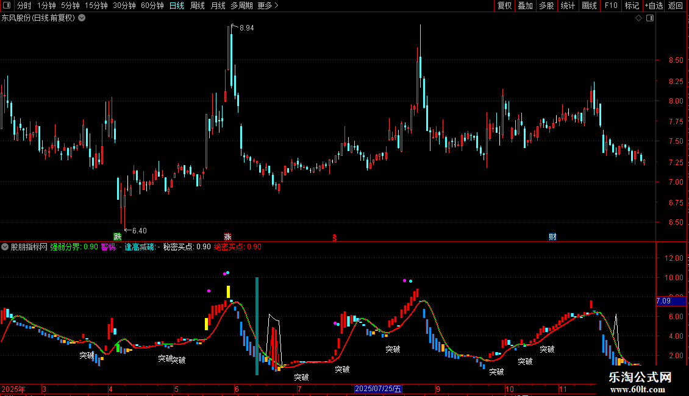
Task: Select the 15分钟 period tab
Action: pos(96,5)
